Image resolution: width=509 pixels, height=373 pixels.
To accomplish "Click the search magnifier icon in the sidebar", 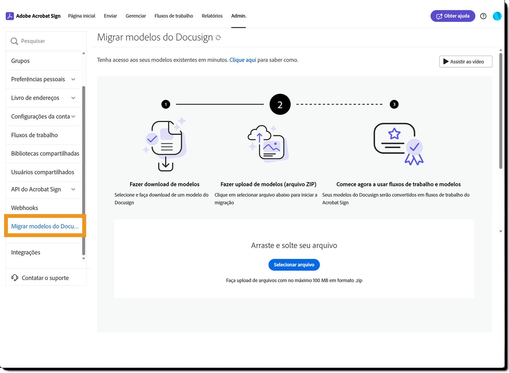I will [14, 41].
